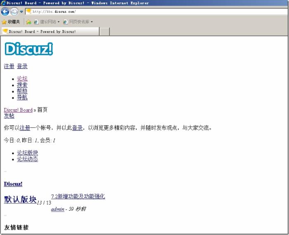Click the Internet Explorer title bar icon
This screenshot has width=289, height=235.
(3, 3)
